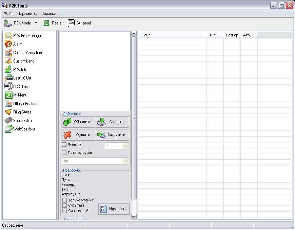Open the Справка menu
Image resolution: width=295 pixels, height=230 pixels.
pyautogui.click(x=49, y=14)
